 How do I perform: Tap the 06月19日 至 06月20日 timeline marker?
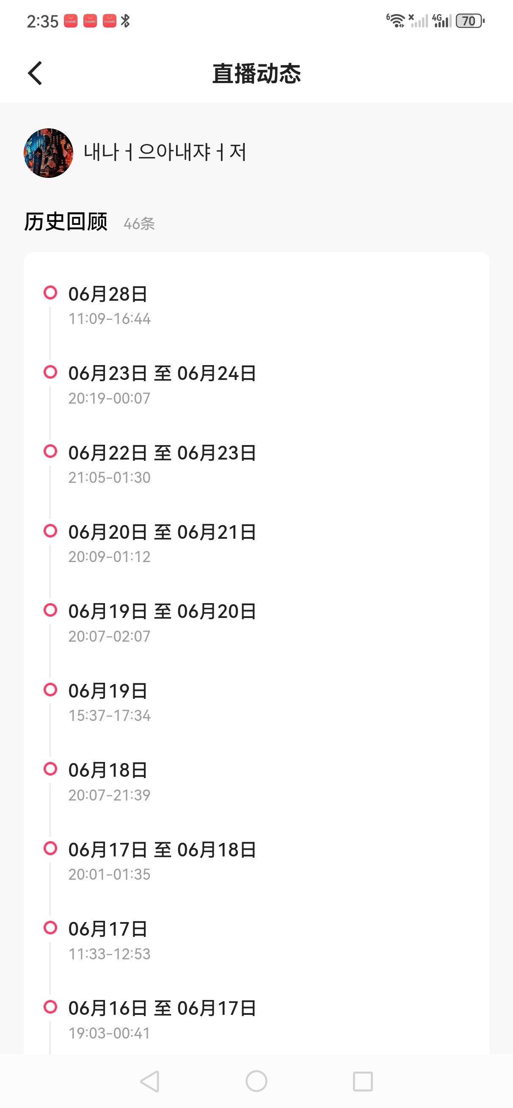tap(50, 610)
